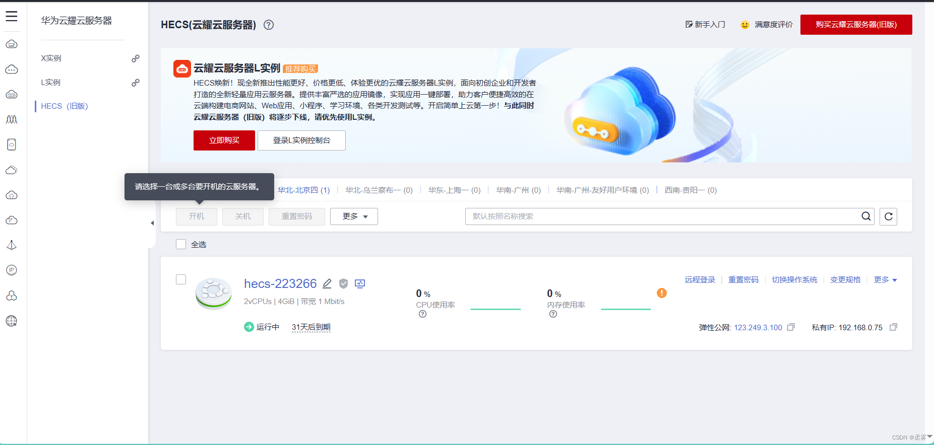934x445 pixels.
Task: Copy the elastic public IP address
Action: tap(791, 327)
